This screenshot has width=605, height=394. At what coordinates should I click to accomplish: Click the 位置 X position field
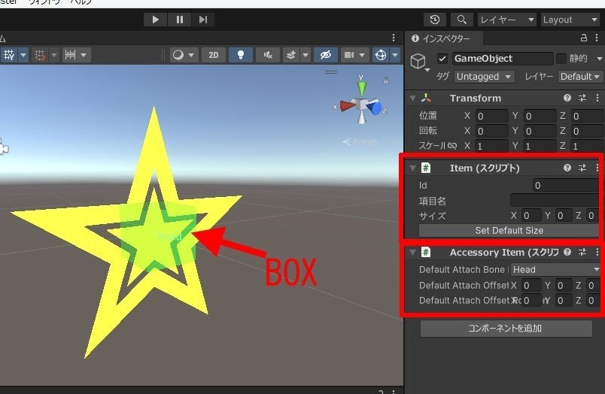click(x=491, y=116)
